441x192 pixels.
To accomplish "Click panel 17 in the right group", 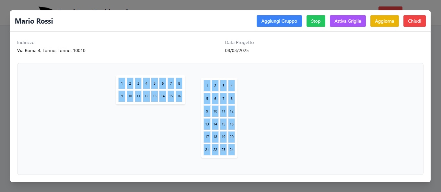I will pos(207,137).
